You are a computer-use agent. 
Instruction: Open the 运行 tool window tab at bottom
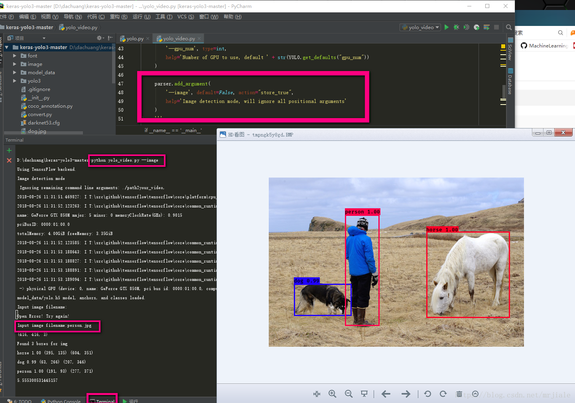click(x=130, y=401)
